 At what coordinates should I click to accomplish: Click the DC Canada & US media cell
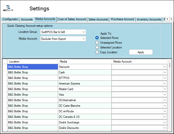85,117
